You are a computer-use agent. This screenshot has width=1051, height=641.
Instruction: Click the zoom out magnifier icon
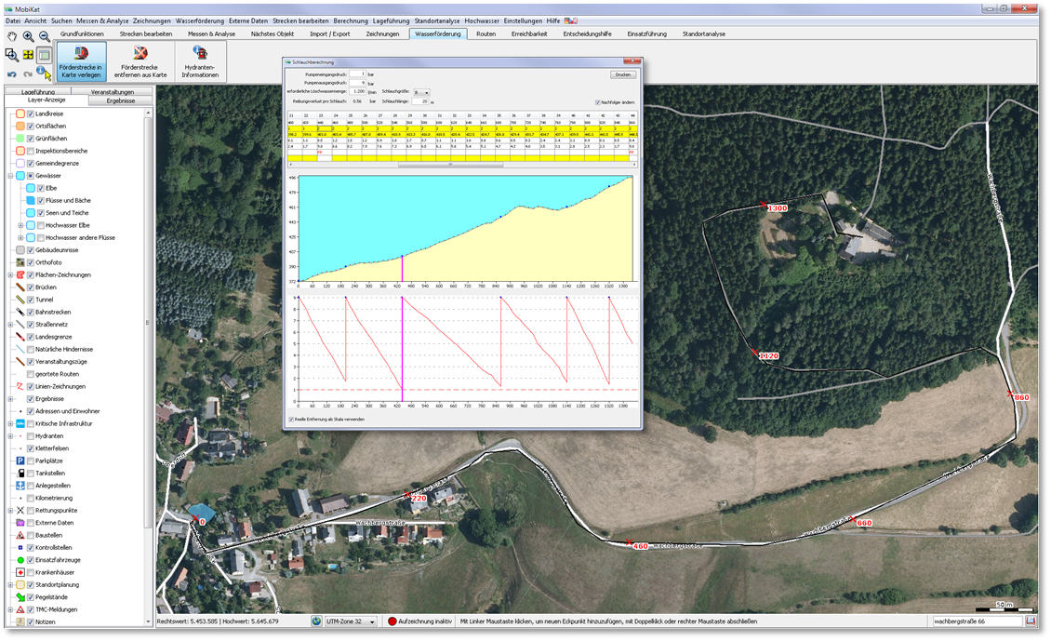click(44, 36)
